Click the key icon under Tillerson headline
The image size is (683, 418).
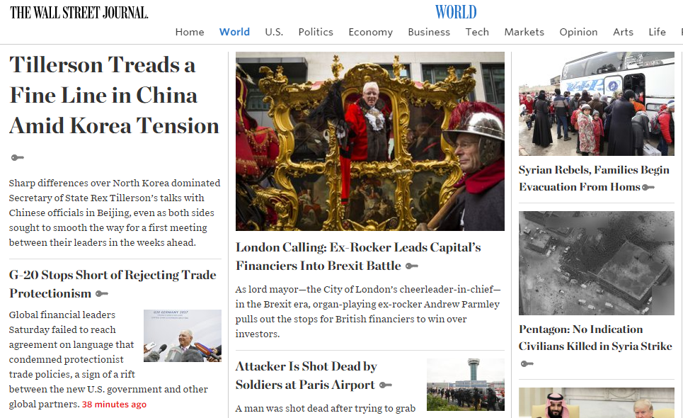18,158
